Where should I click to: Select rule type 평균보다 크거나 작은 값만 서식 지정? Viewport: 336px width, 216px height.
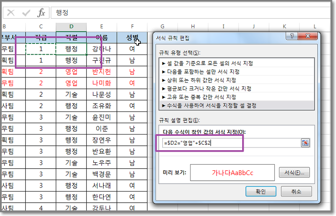237,89
